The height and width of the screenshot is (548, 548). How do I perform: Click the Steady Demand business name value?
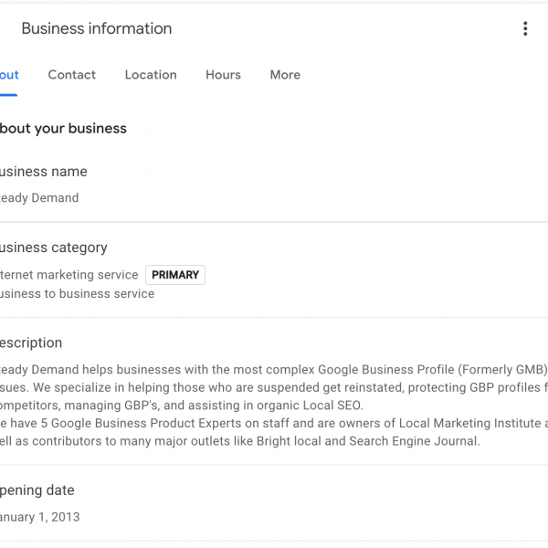(x=39, y=198)
